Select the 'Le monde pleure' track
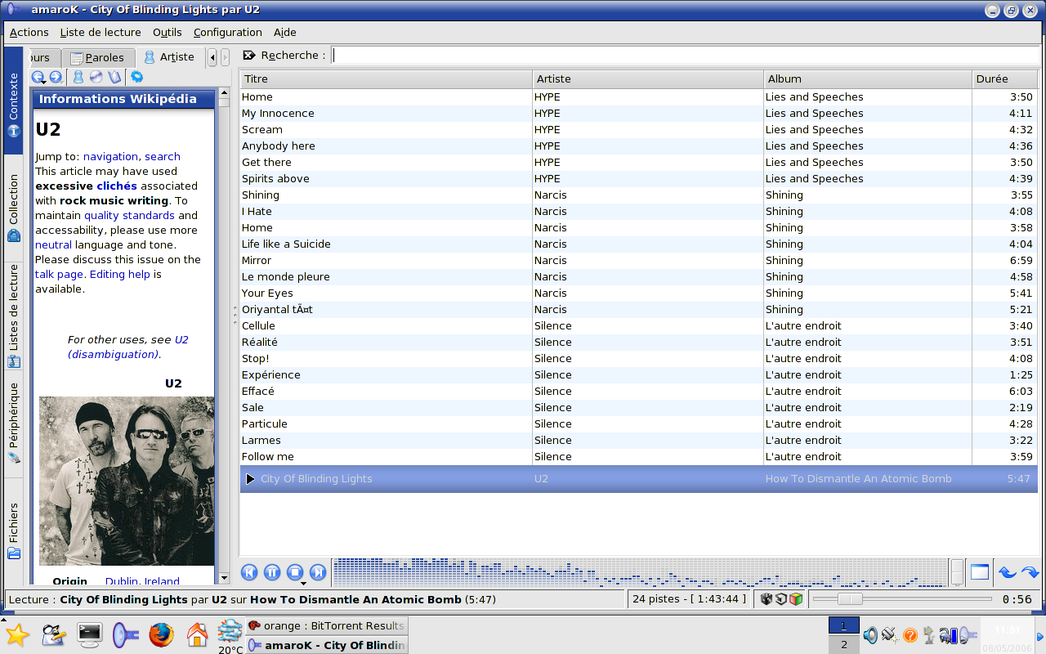 click(638, 277)
